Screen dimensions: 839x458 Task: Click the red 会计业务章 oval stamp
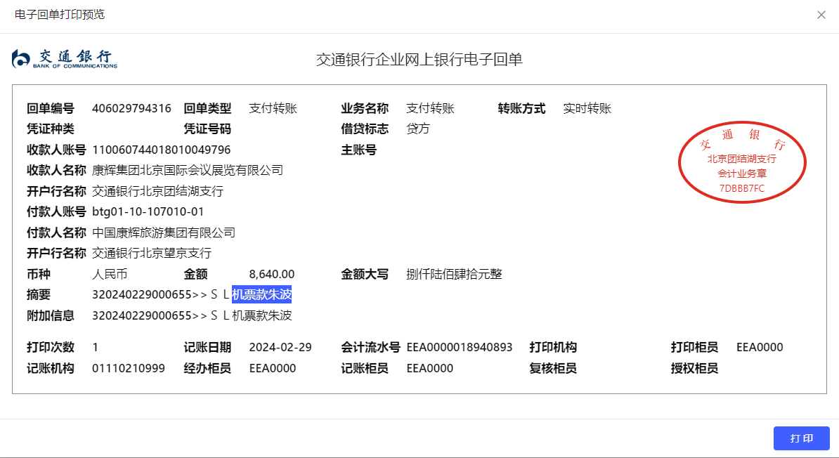click(741, 163)
